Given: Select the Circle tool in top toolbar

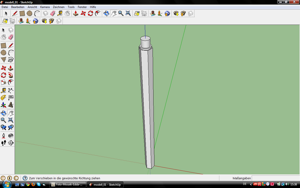Looking at the screenshot, I should click(x=29, y=14).
